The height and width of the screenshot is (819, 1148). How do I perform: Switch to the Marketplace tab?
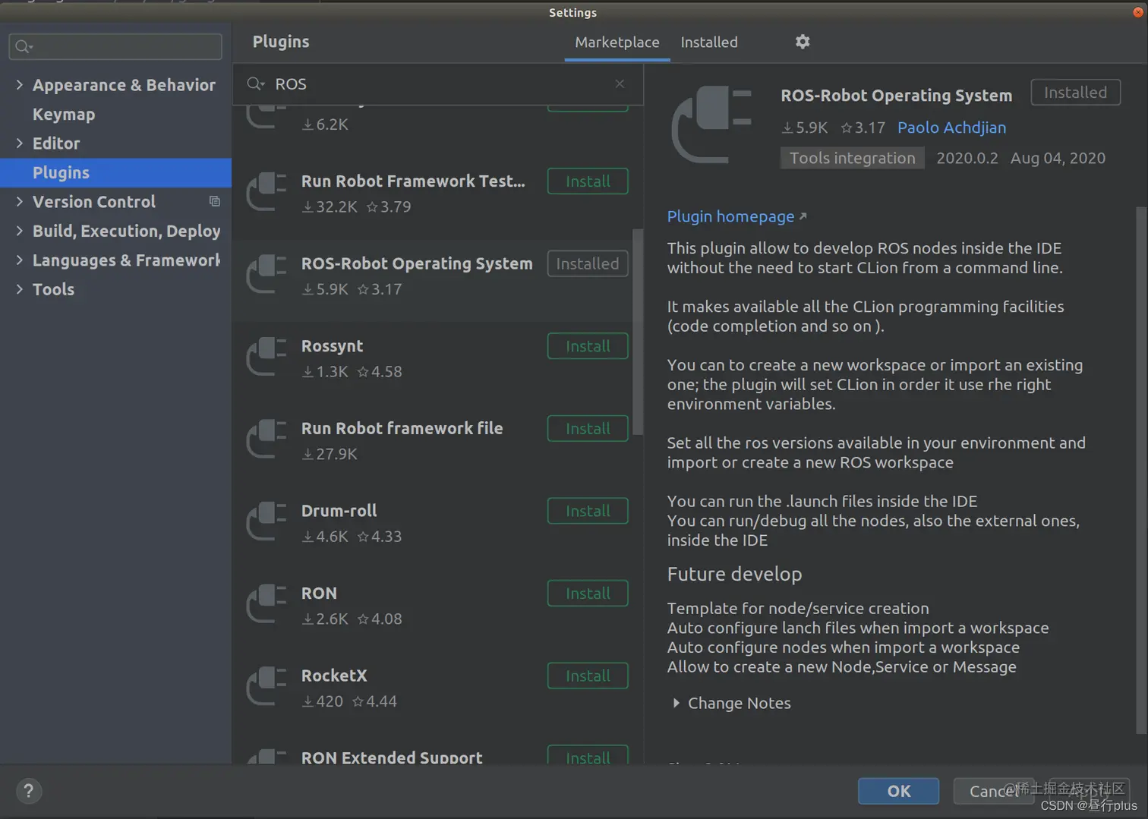617,43
